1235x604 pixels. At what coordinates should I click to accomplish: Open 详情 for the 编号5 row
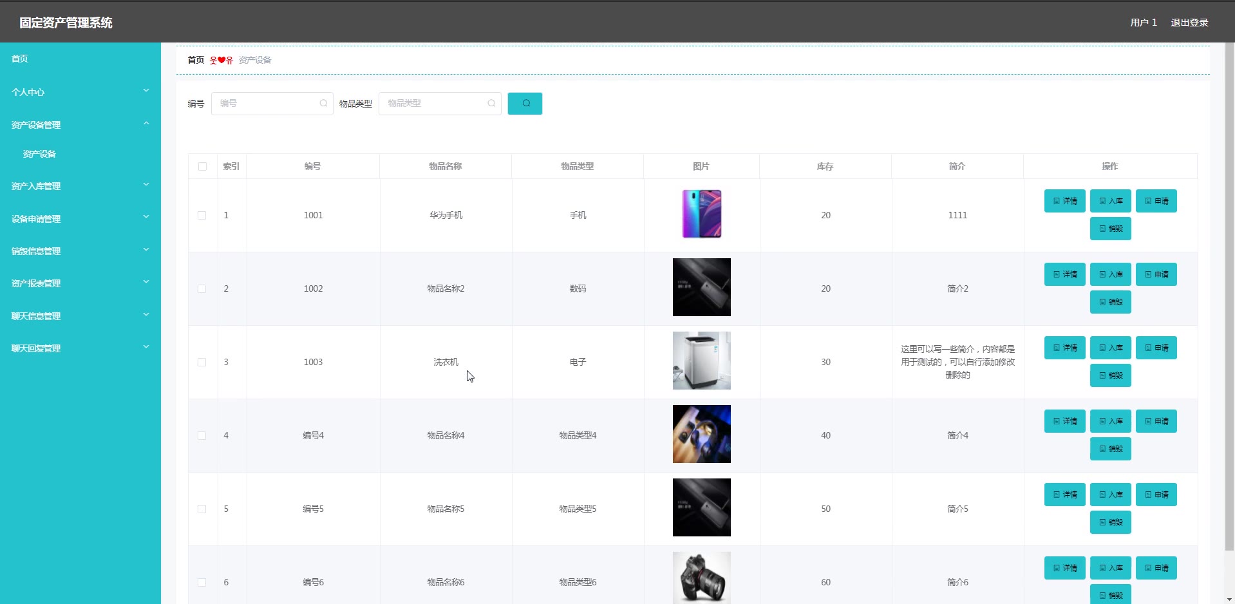click(x=1065, y=495)
